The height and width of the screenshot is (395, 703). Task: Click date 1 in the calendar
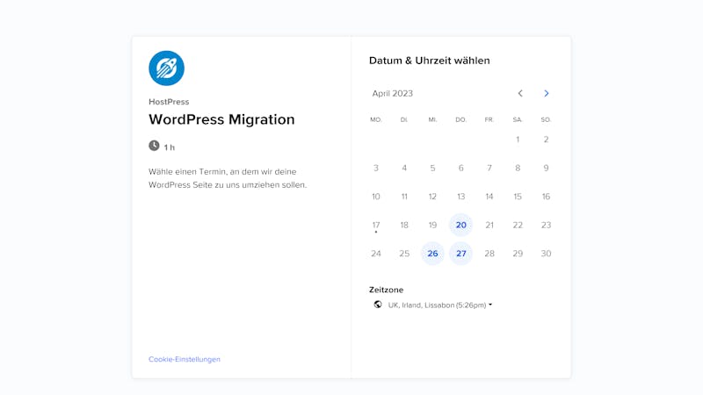click(518, 140)
